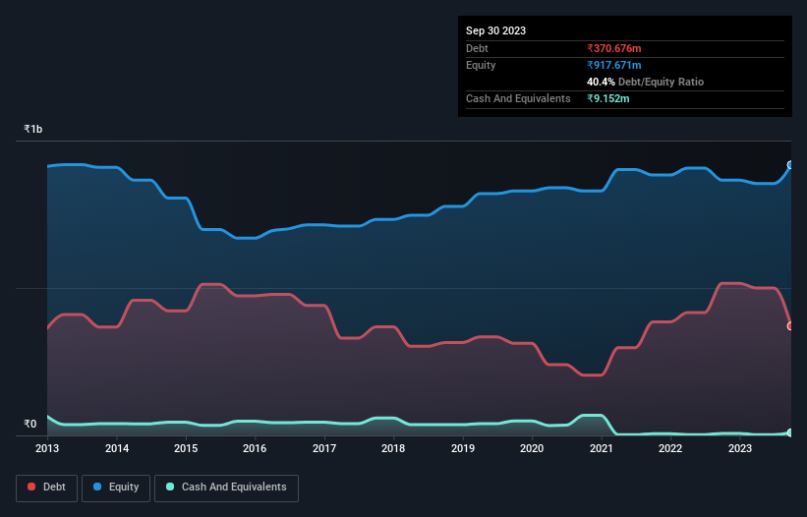Click the Debt value ₹370.676m in tooltip
This screenshot has height=517, width=807.
click(614, 48)
